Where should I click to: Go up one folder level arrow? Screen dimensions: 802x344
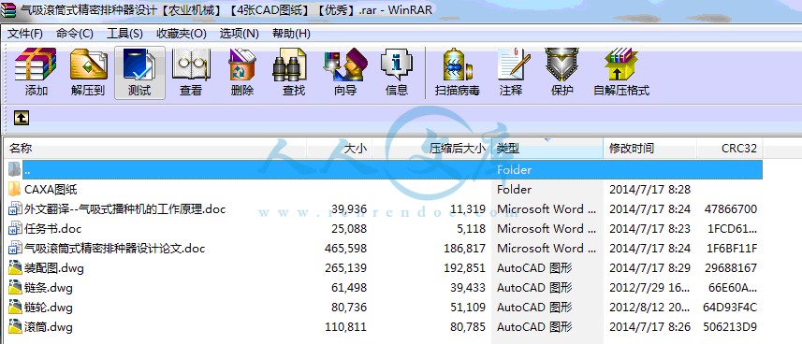pyautogui.click(x=21, y=118)
